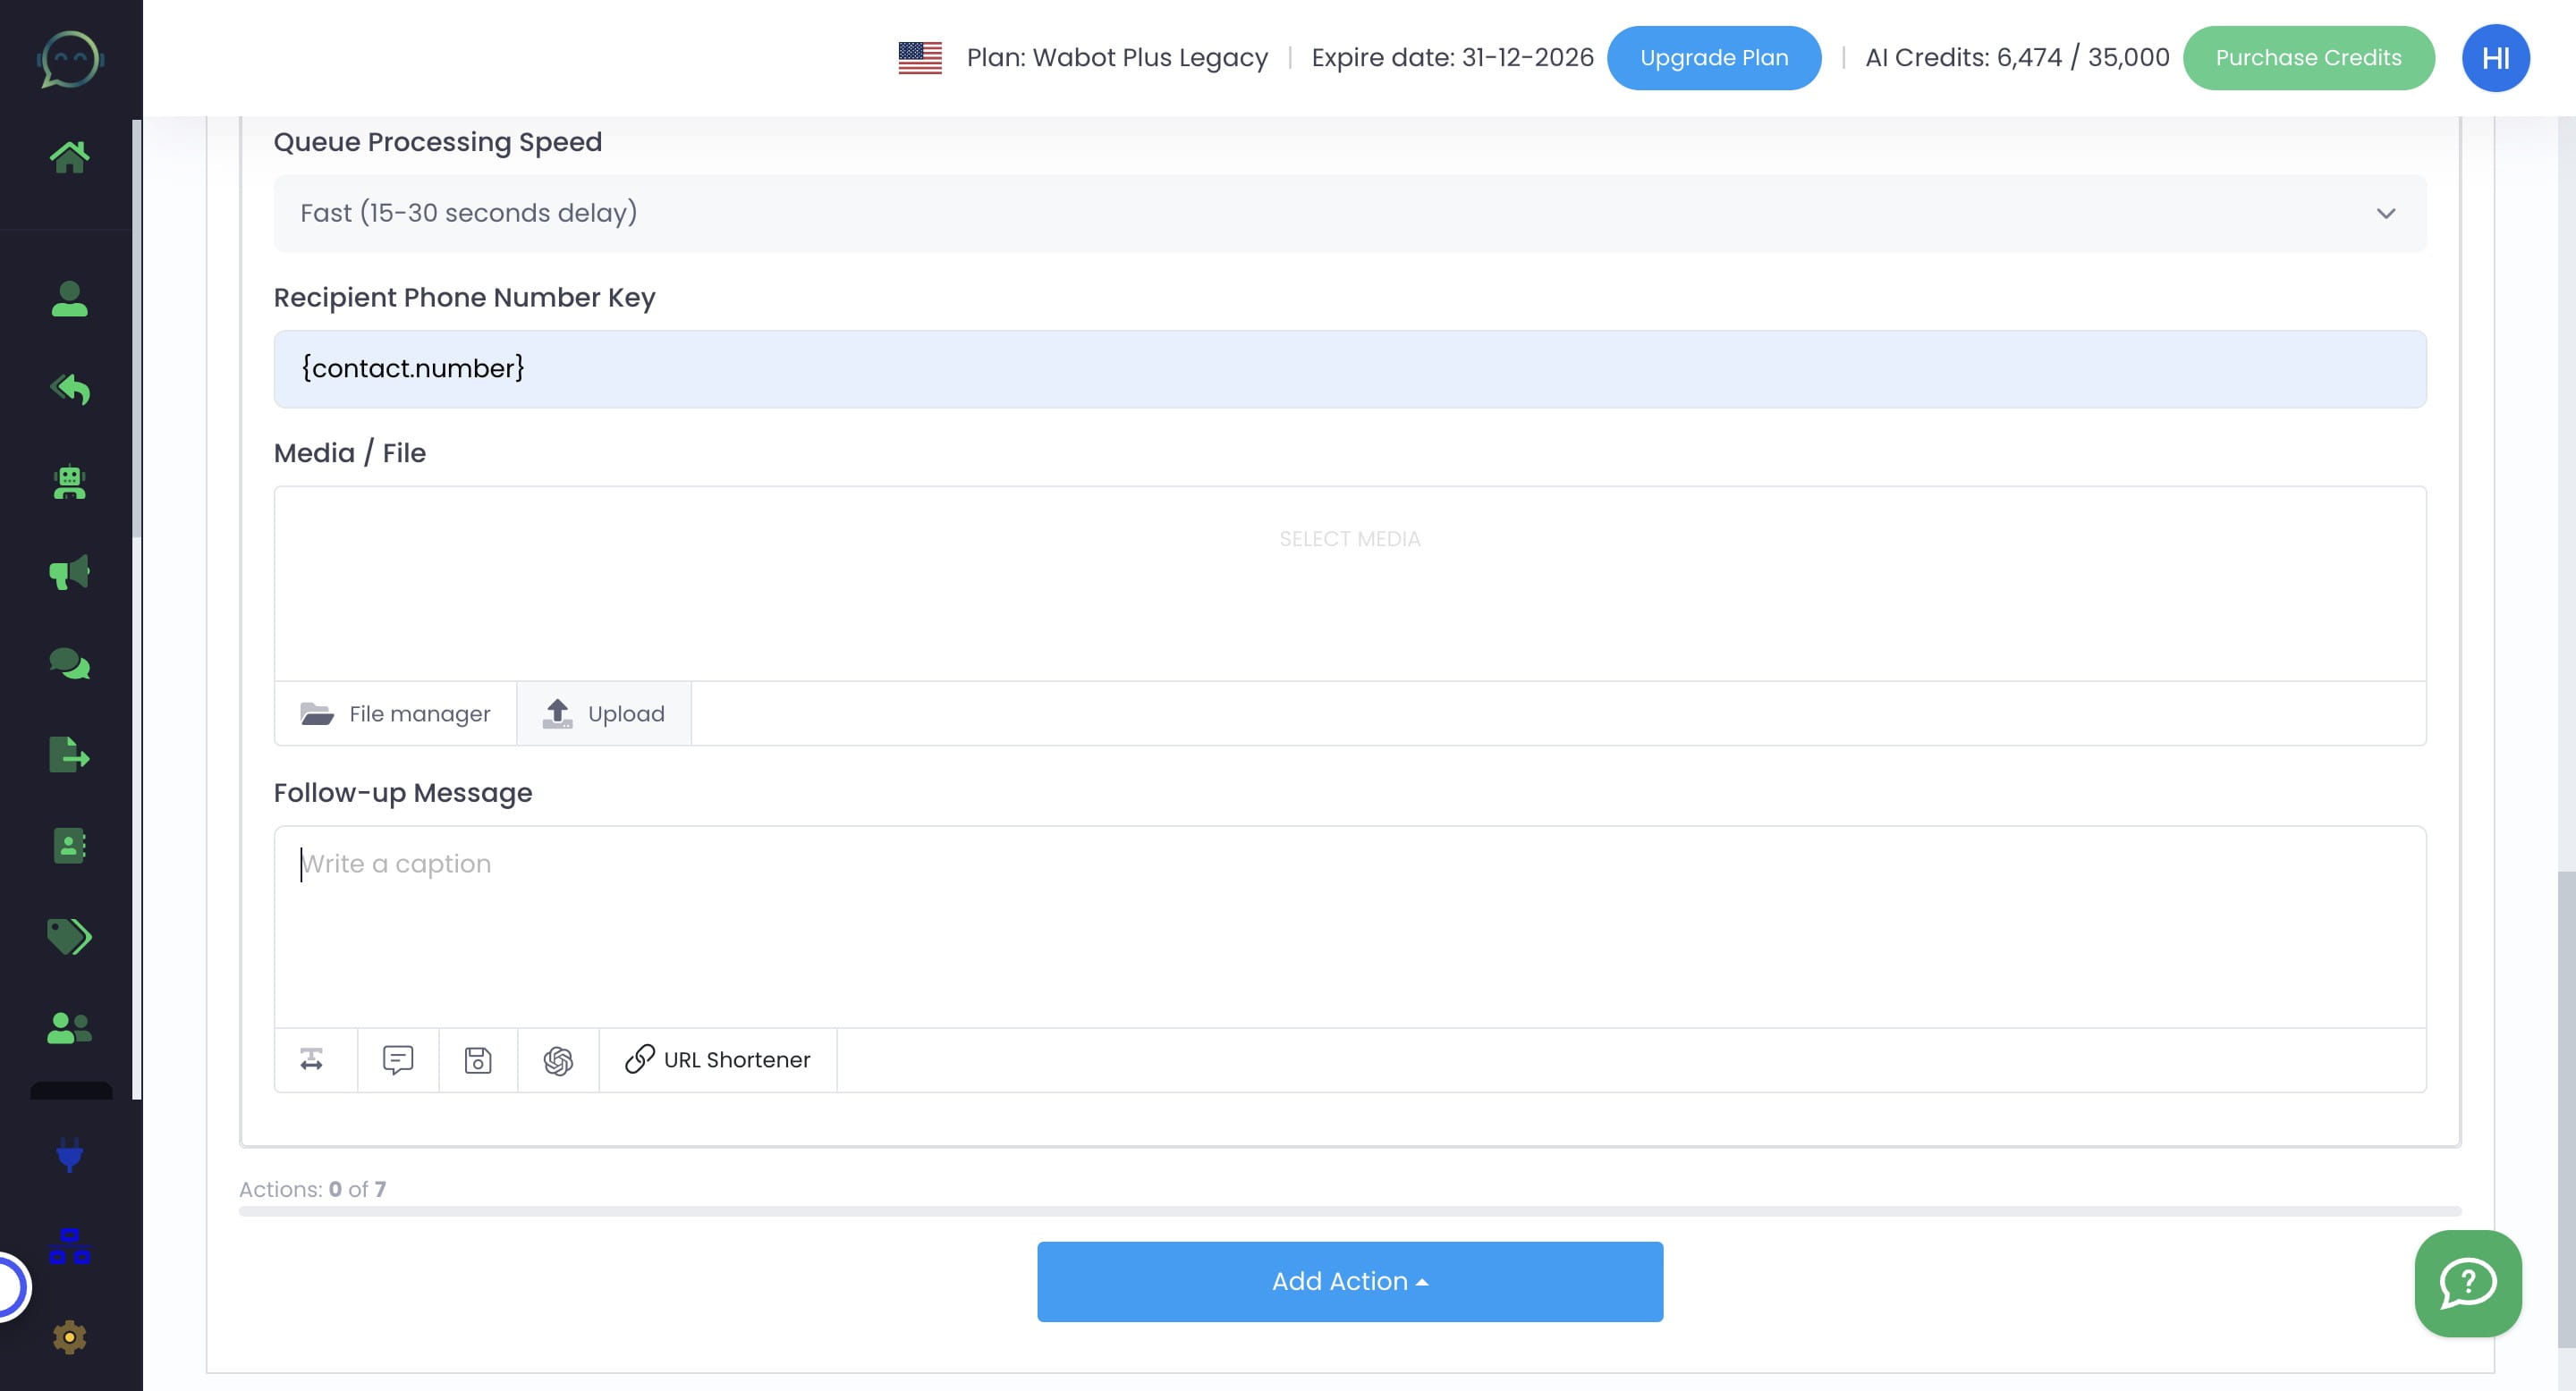Click the Purchase Credits button
2576x1391 pixels.
click(x=2307, y=58)
